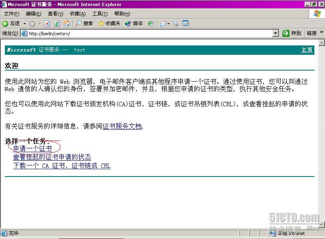Screen dimensions: 325x239
Task: Go to the Home page icon
Action: 67,24
